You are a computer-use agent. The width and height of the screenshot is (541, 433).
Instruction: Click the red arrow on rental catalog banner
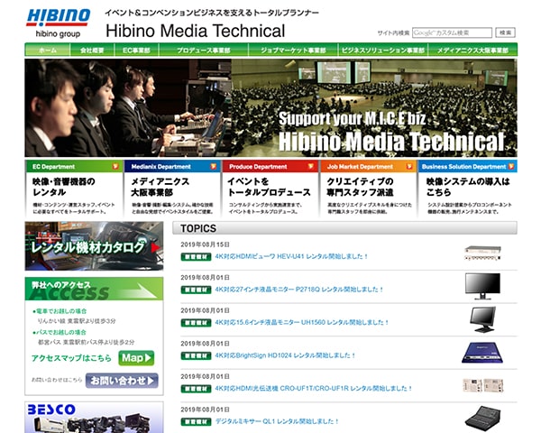click(155, 247)
